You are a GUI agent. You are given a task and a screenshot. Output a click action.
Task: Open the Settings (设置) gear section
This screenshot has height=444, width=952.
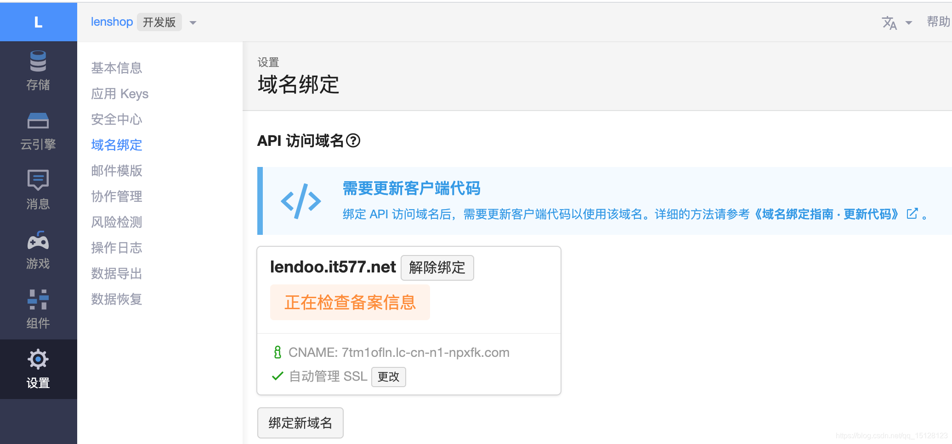[38, 369]
